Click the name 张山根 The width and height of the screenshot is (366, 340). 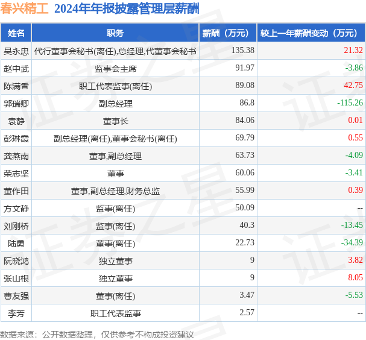(16, 279)
